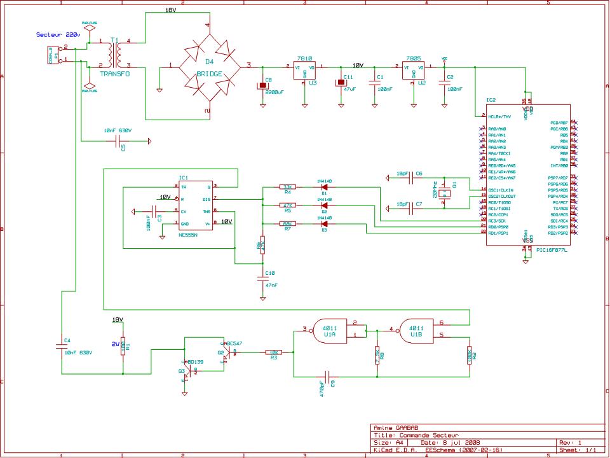Screen dimensions: 610x458
Task: Click the D4 bridge rectifier symbol
Action: pyautogui.click(x=210, y=68)
